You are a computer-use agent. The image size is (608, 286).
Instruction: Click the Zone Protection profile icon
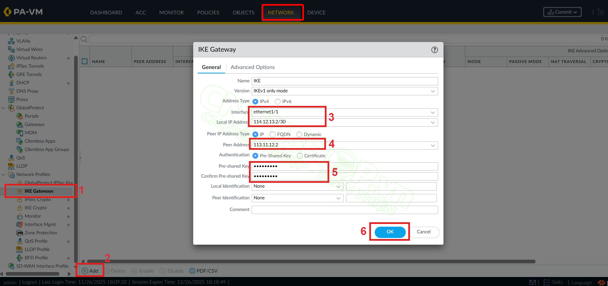(19, 233)
